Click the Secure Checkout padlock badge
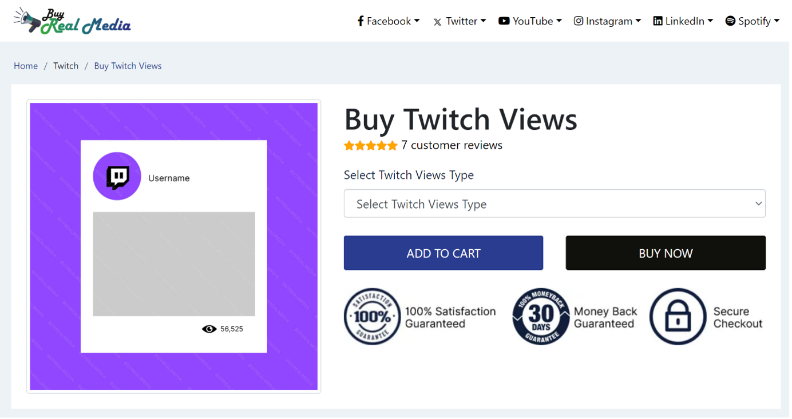The image size is (792, 419). (x=678, y=317)
